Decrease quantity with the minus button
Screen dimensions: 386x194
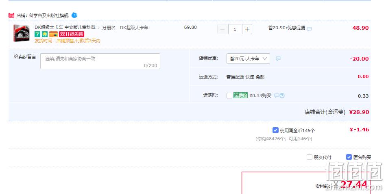222,29
